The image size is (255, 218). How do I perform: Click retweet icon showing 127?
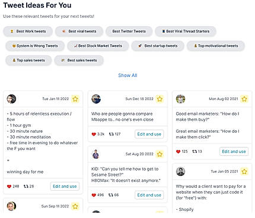coord(111,134)
